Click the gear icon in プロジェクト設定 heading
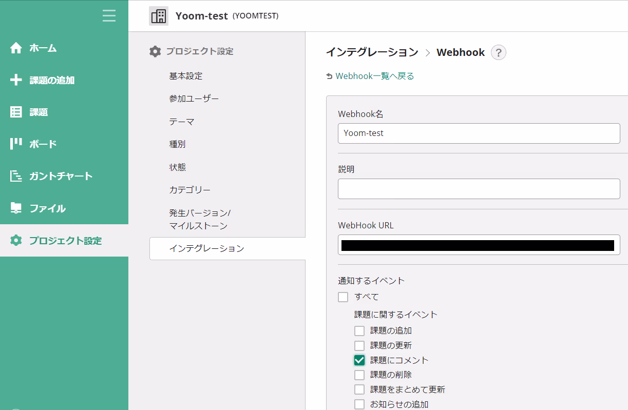This screenshot has height=410, width=628. point(155,51)
